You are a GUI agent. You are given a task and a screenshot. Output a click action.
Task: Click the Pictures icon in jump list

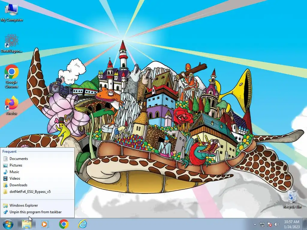[5, 165]
